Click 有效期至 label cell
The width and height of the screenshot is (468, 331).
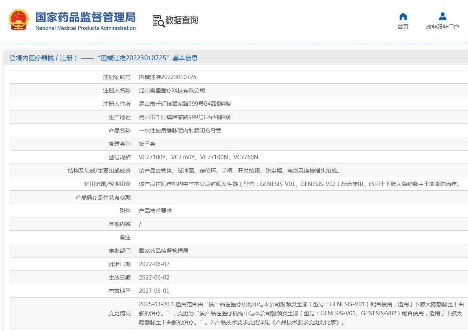[x=73, y=291]
